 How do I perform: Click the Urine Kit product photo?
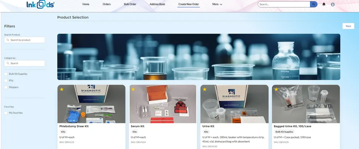click(234, 104)
